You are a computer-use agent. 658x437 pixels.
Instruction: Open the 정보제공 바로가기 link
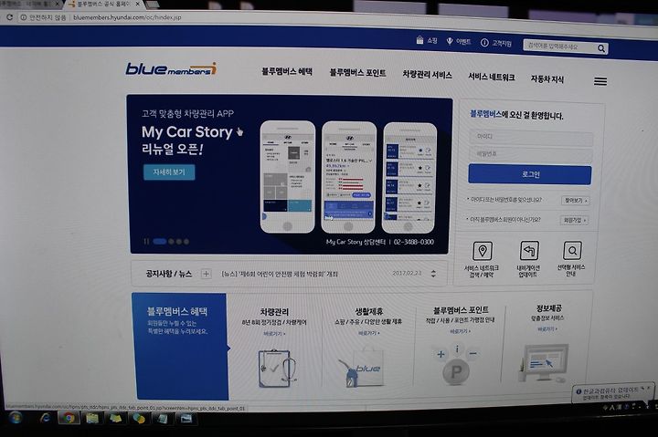(x=547, y=329)
